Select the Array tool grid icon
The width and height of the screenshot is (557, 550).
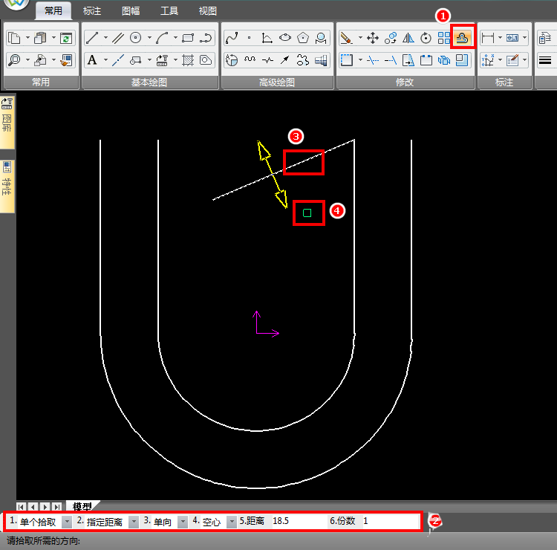(x=444, y=37)
